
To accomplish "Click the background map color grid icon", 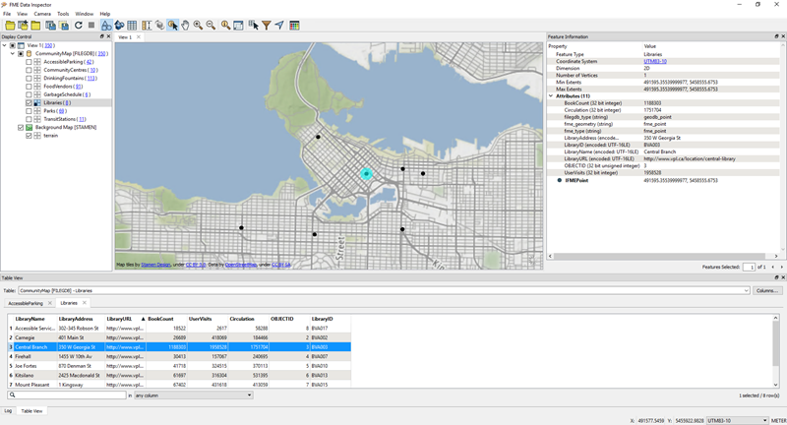I will (294, 26).
